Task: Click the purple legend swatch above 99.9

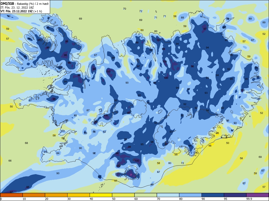Action: (257, 195)
